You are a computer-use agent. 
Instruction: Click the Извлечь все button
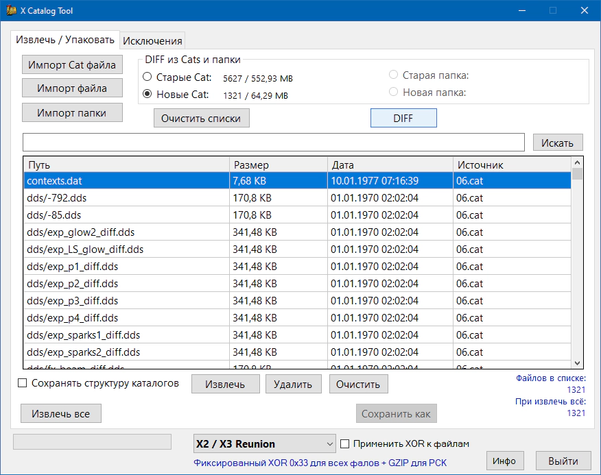(61, 414)
